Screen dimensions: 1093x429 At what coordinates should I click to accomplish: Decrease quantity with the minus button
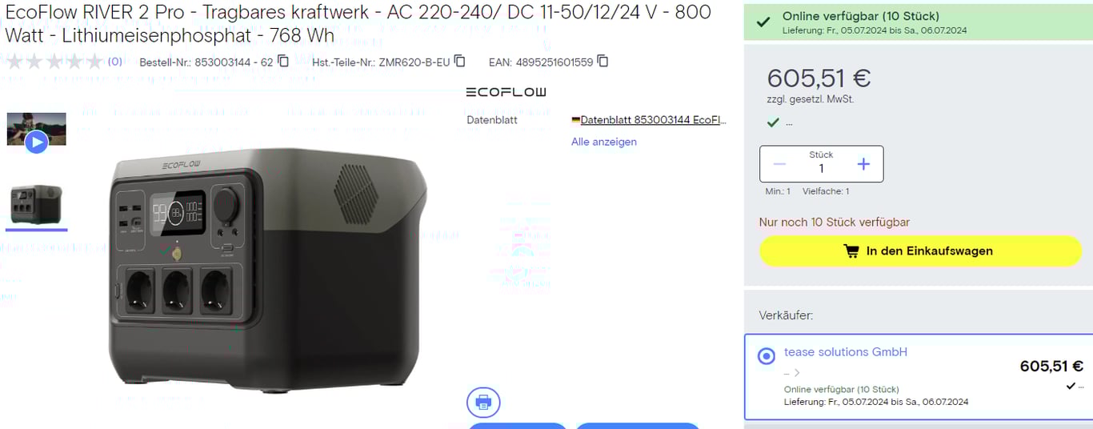pyautogui.click(x=779, y=164)
